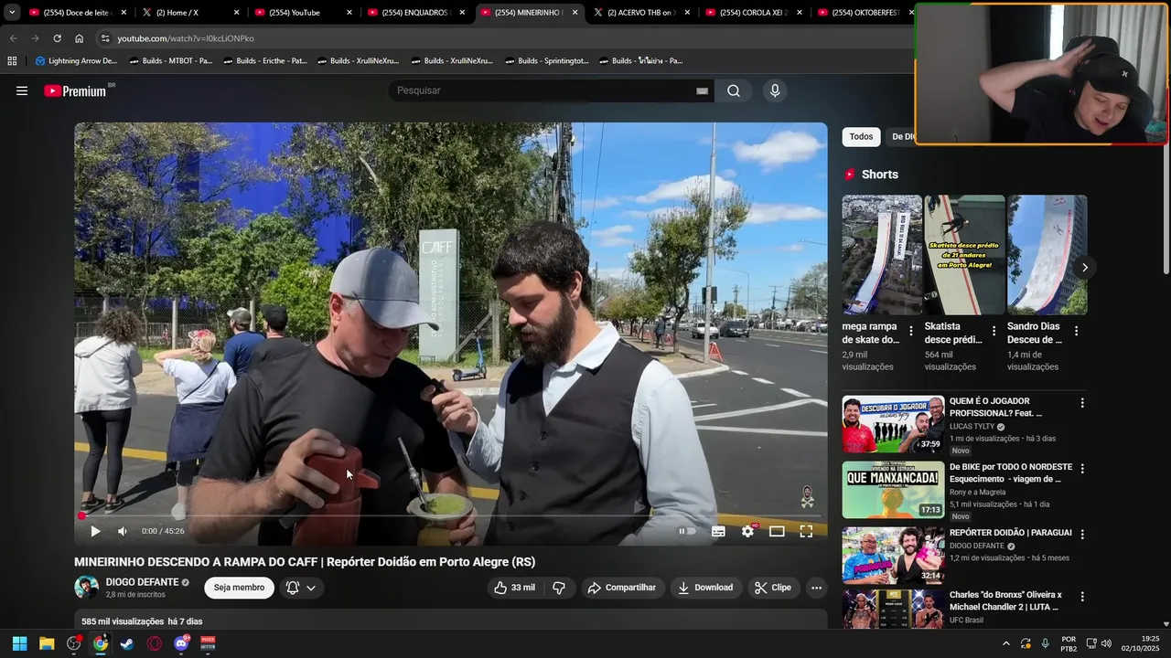The image size is (1171, 658).
Task: Open 'QUEM É O JOGADOR PROFISSIONAL?' video title
Action: coord(995,407)
